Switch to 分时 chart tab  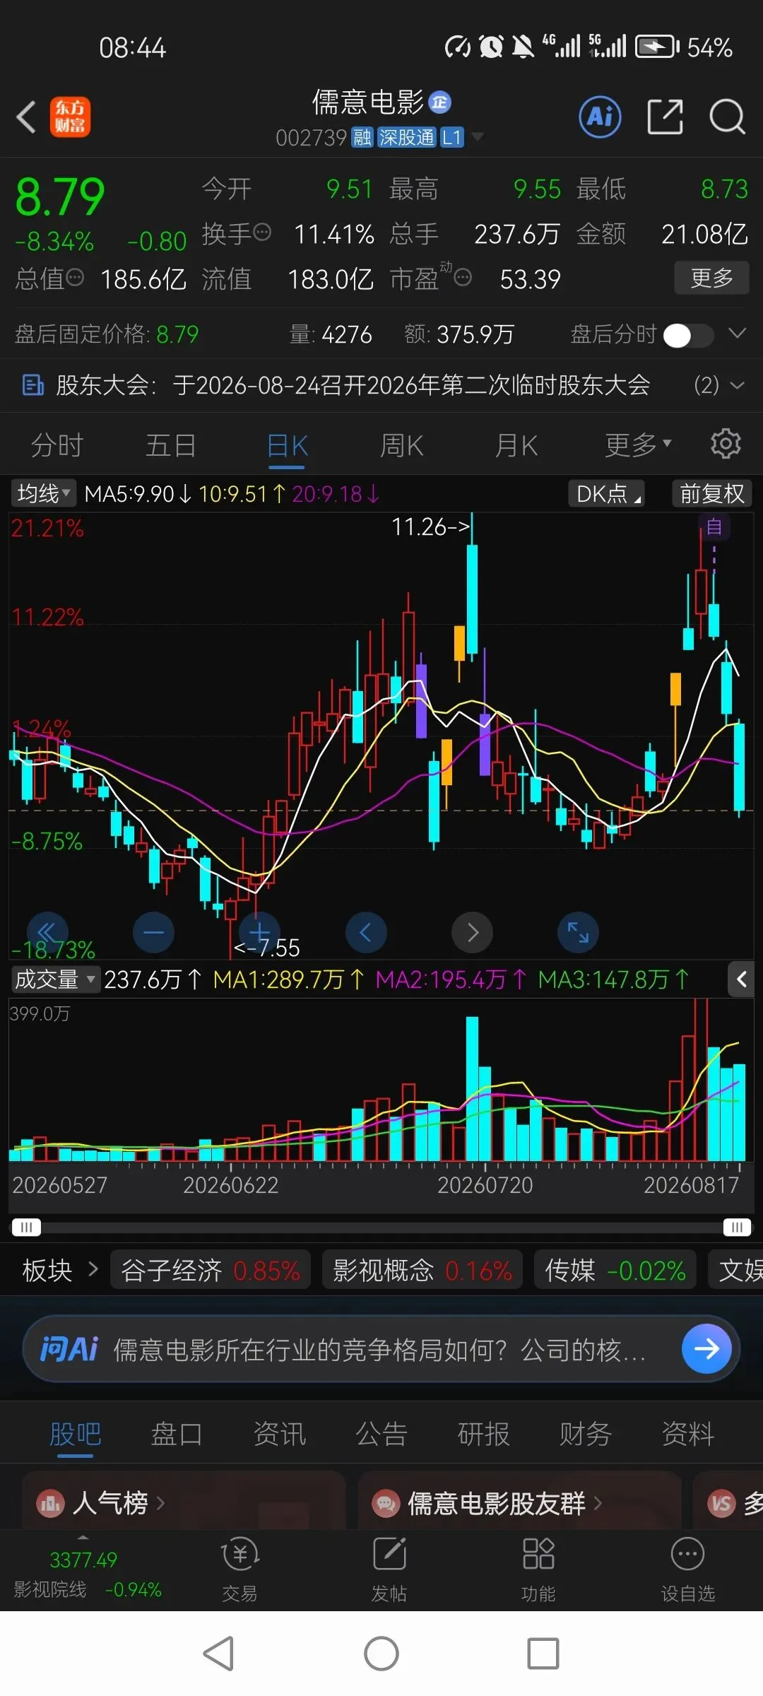click(57, 445)
